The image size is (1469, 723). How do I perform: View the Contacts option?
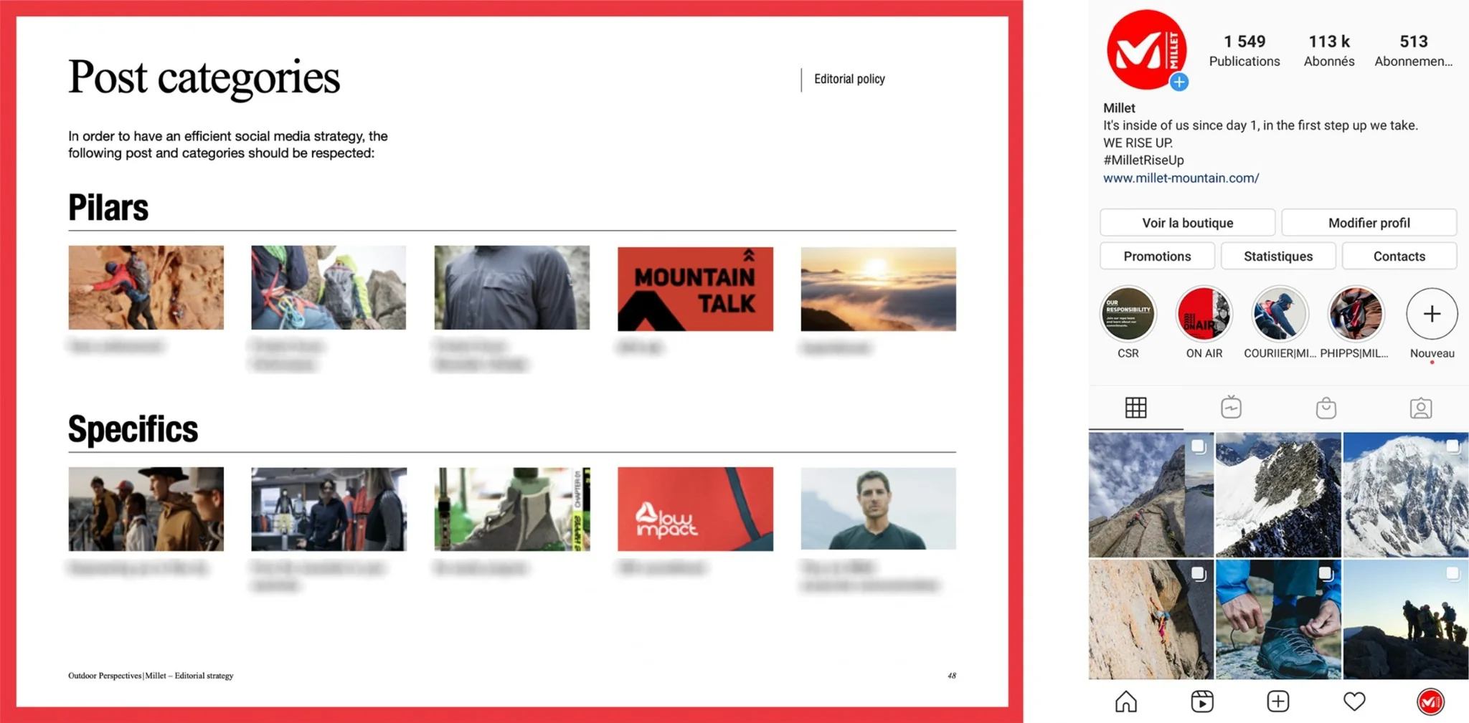pos(1399,256)
